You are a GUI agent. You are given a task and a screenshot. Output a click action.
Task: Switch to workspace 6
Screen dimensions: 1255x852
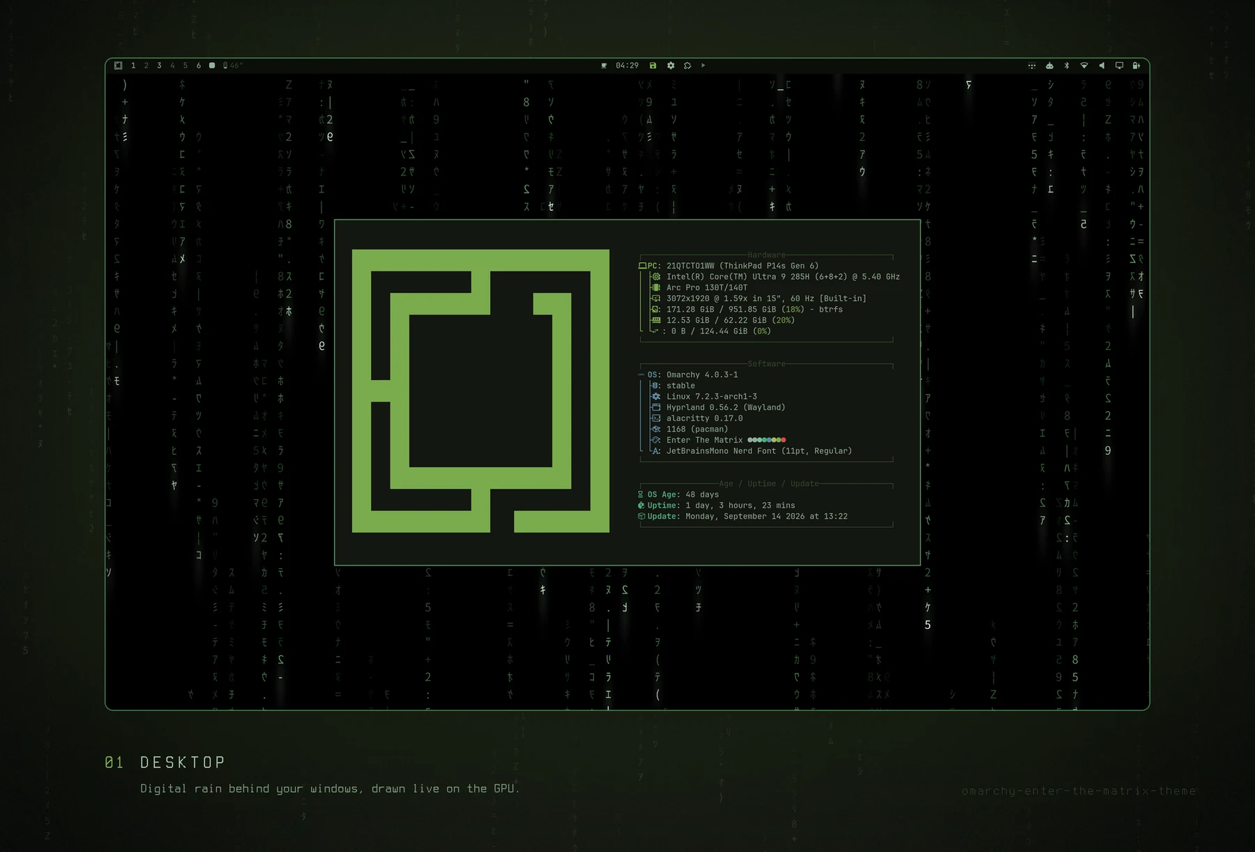(x=199, y=66)
